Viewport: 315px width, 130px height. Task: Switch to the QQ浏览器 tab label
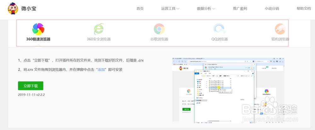coord(220,39)
